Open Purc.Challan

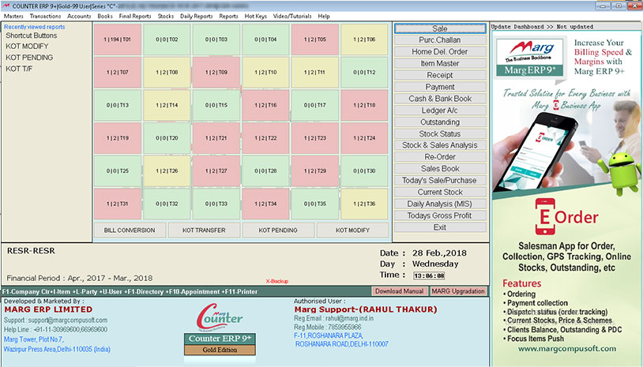pyautogui.click(x=440, y=39)
